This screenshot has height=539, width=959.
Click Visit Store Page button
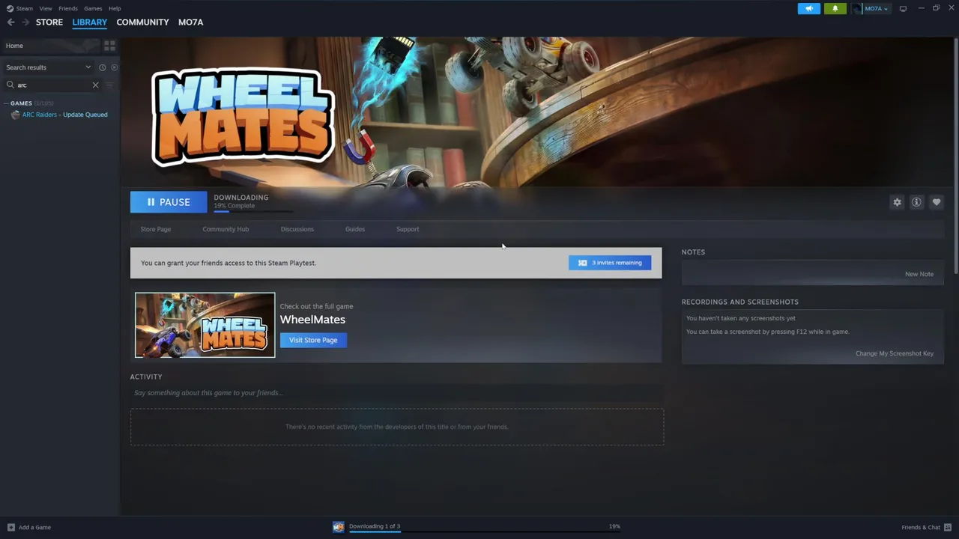[x=313, y=340]
